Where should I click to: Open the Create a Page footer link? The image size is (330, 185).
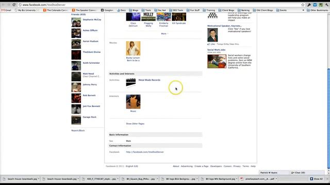pos(202,166)
